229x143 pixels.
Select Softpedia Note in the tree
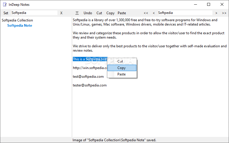coord(20,26)
